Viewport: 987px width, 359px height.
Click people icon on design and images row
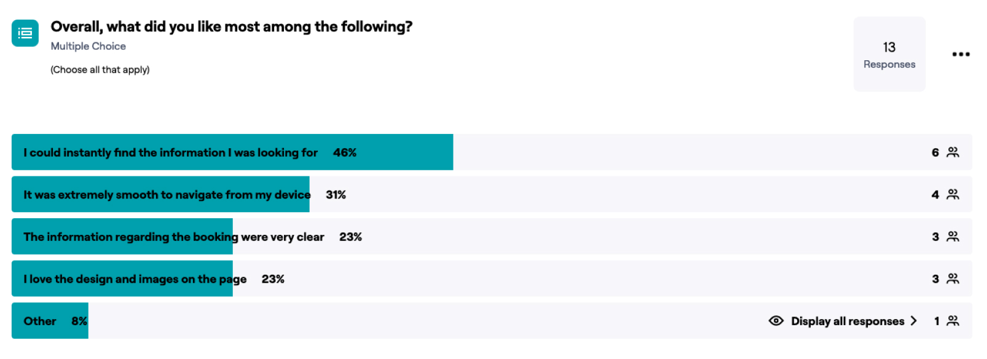click(x=953, y=279)
